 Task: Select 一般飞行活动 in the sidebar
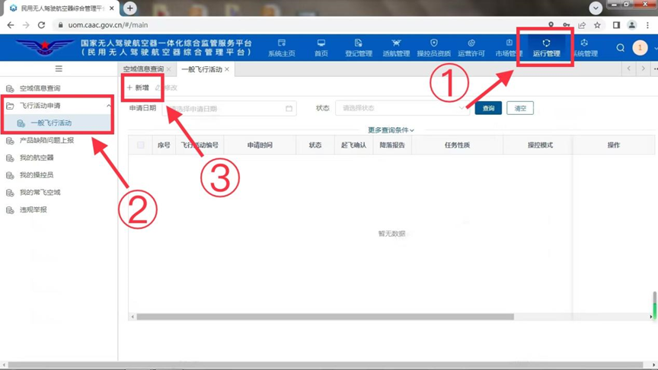(59, 123)
